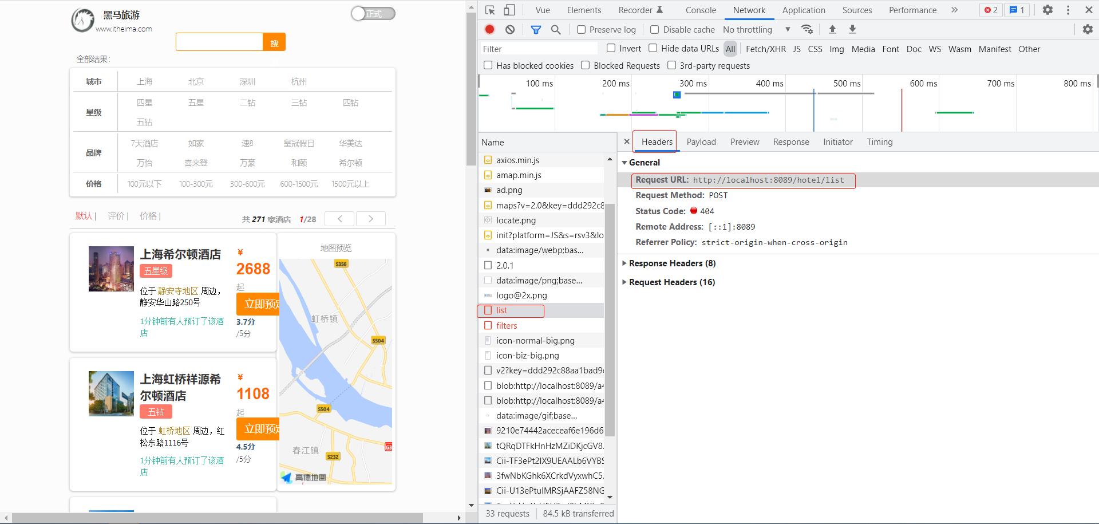The image size is (1099, 524).
Task: Open DevTools settings gear icon
Action: click(1047, 10)
